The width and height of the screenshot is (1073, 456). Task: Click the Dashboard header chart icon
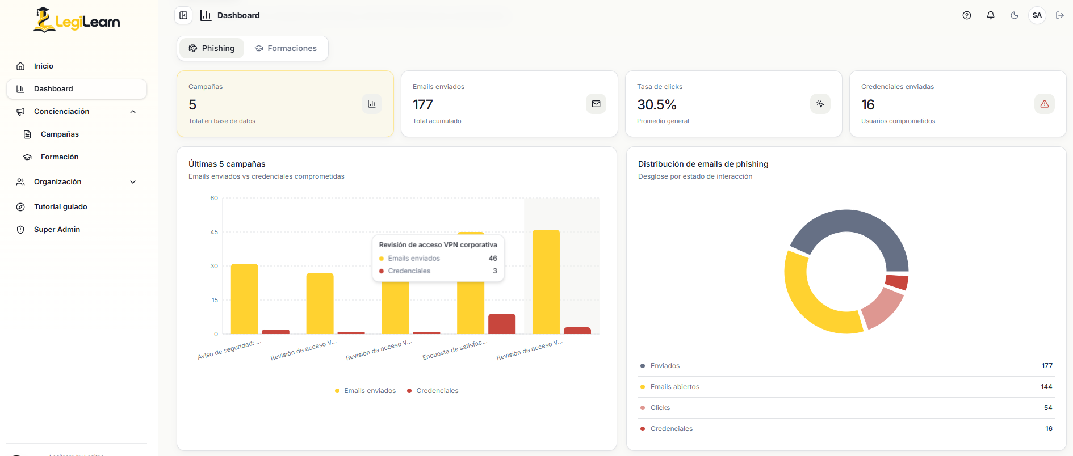pyautogui.click(x=206, y=15)
